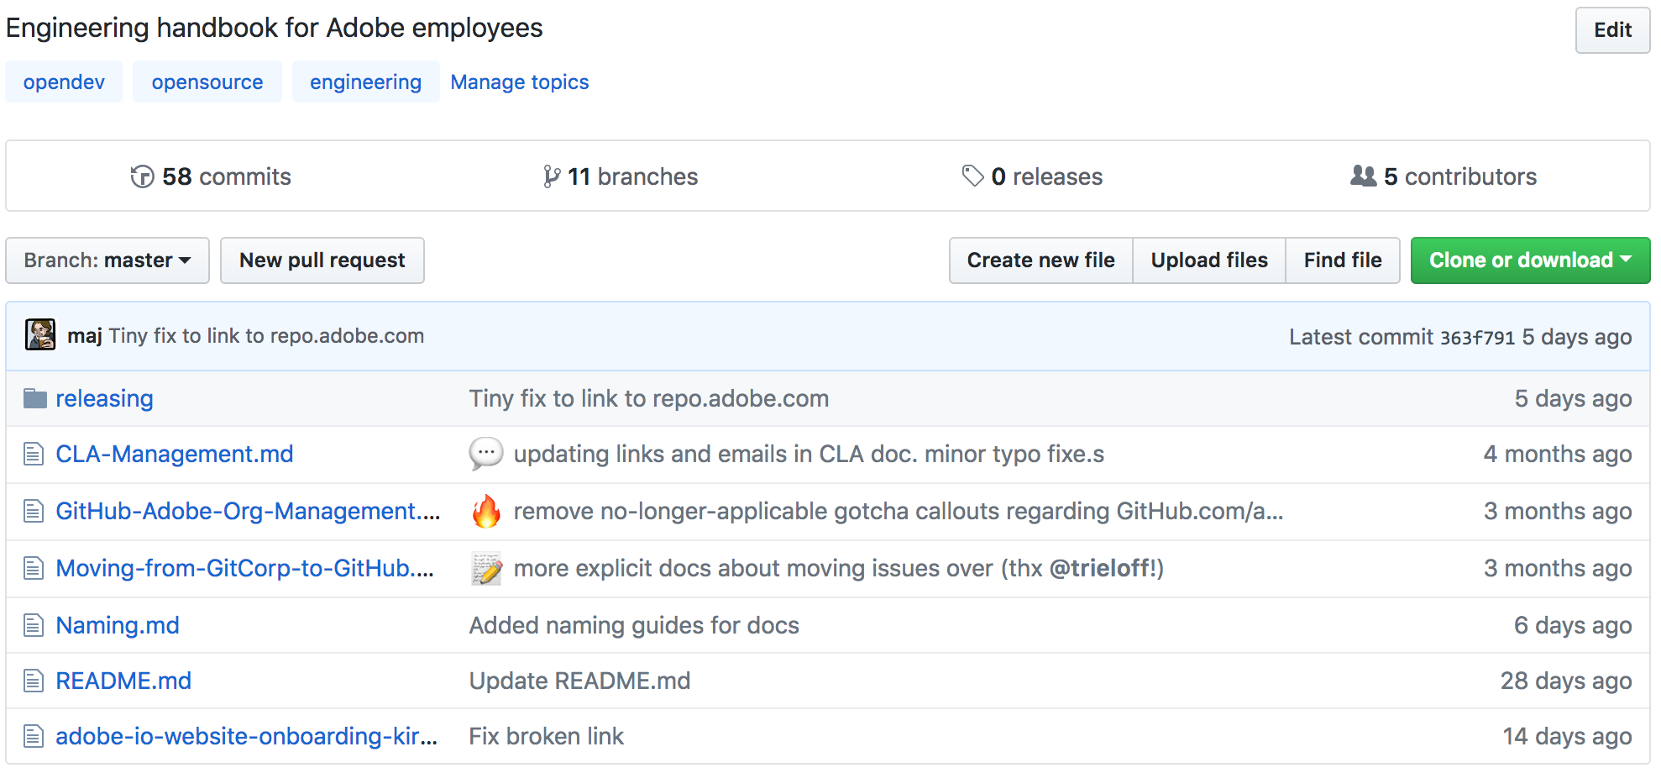Click Upload files button
The width and height of the screenshot is (1661, 773).
click(x=1209, y=260)
